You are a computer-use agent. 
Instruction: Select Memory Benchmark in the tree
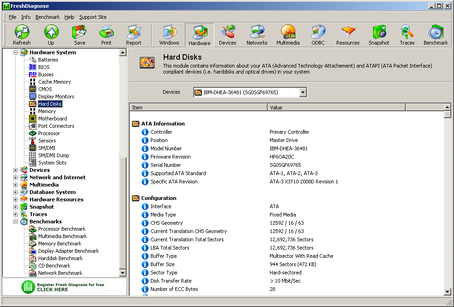tap(60, 244)
